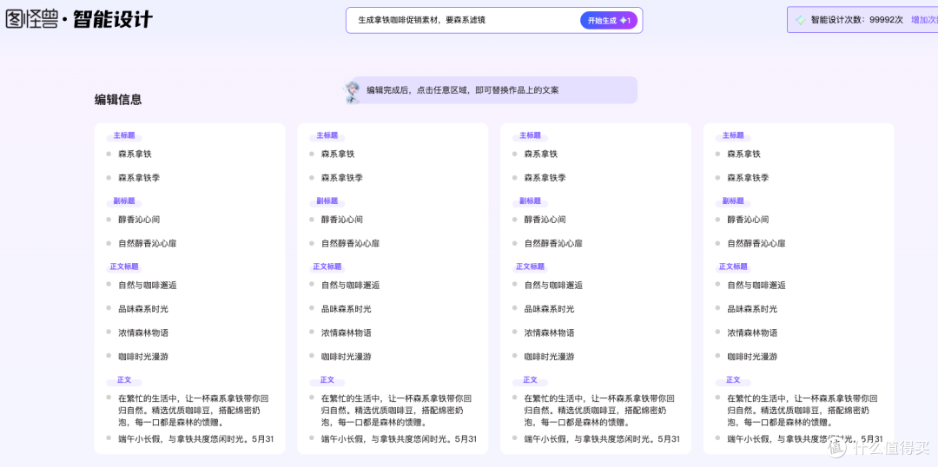Select 浓情森林物语 in the second card

click(346, 332)
